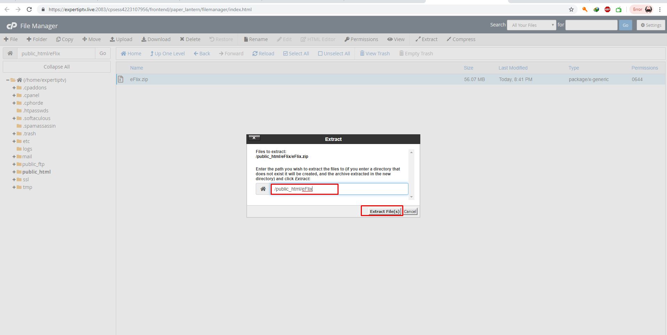Reload the browser page
The width and height of the screenshot is (667, 335).
[x=29, y=9]
